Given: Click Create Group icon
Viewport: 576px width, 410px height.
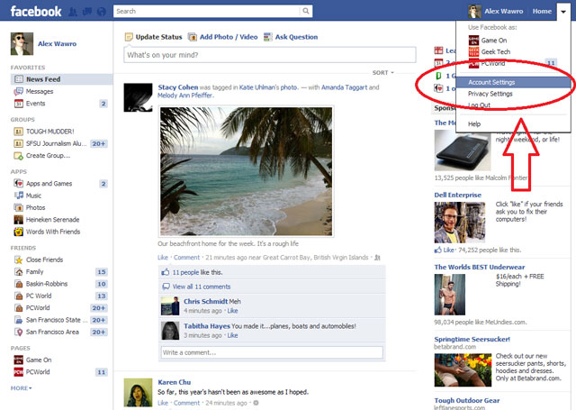Looking at the screenshot, I should click(x=18, y=156).
